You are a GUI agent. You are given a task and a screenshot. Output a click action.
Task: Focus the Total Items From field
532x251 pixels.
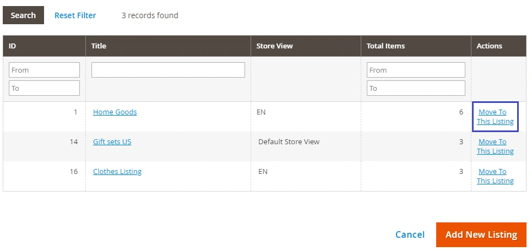pyautogui.click(x=416, y=70)
